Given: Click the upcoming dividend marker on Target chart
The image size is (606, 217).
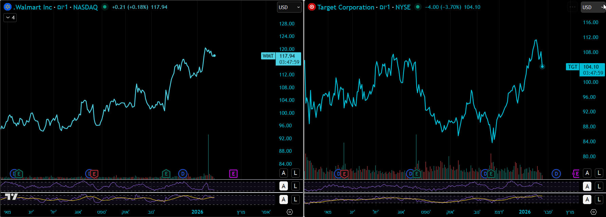Looking at the screenshot, I should [x=556, y=174].
